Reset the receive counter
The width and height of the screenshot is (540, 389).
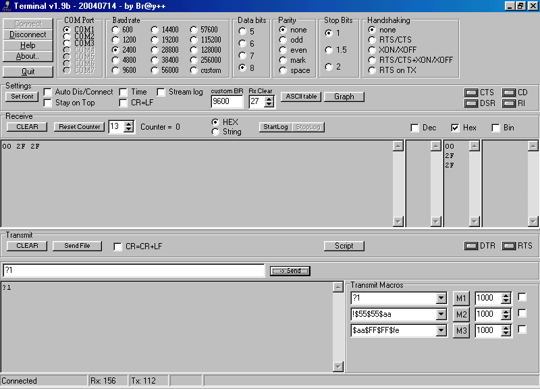(x=79, y=127)
